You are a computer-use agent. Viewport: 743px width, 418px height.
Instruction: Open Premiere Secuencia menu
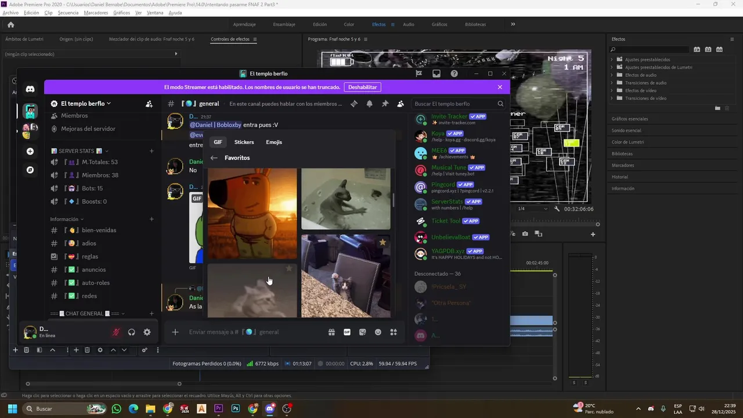[68, 13]
